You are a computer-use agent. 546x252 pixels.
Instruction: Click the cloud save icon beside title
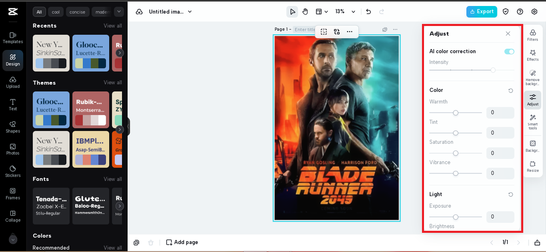139,12
